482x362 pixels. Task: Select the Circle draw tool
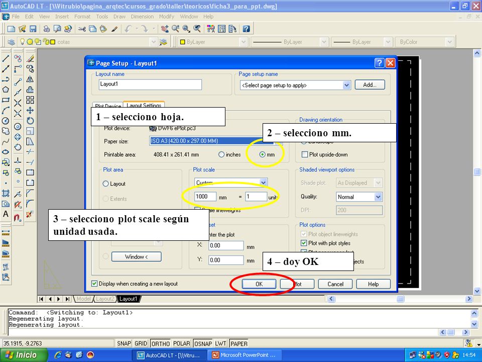point(6,121)
